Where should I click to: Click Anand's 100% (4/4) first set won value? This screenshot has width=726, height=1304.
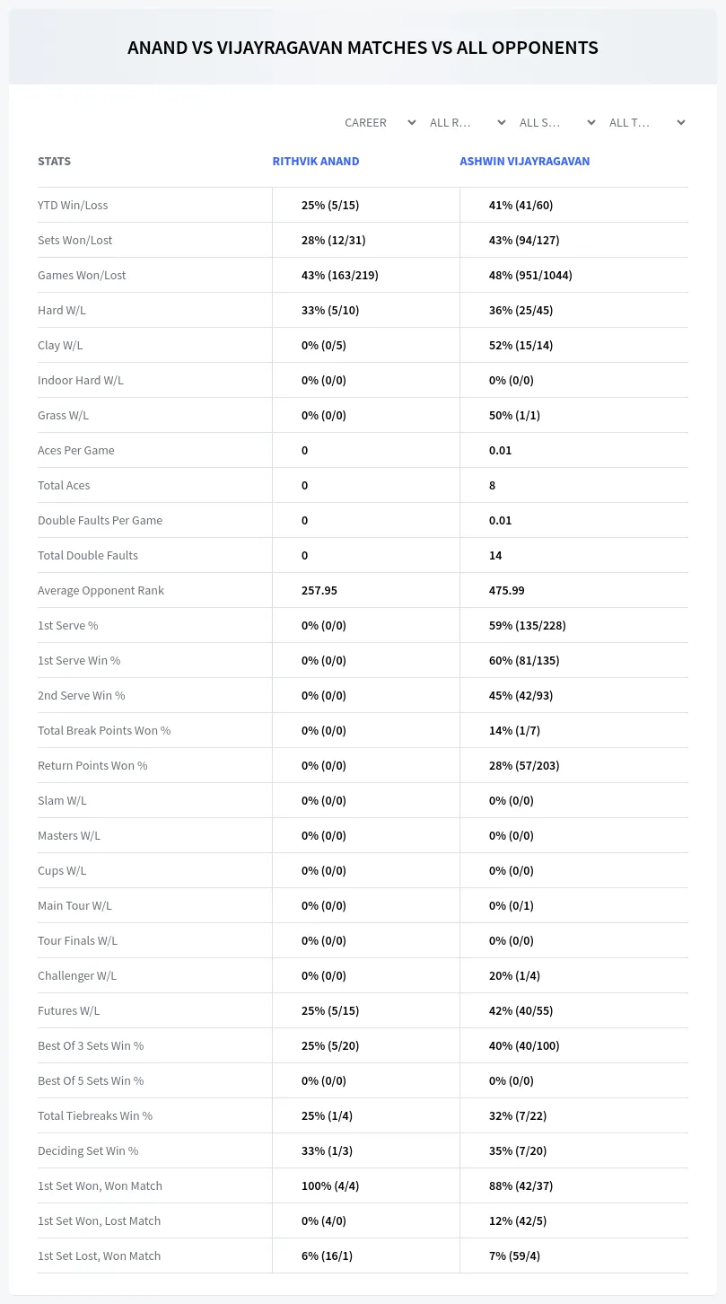point(330,1185)
